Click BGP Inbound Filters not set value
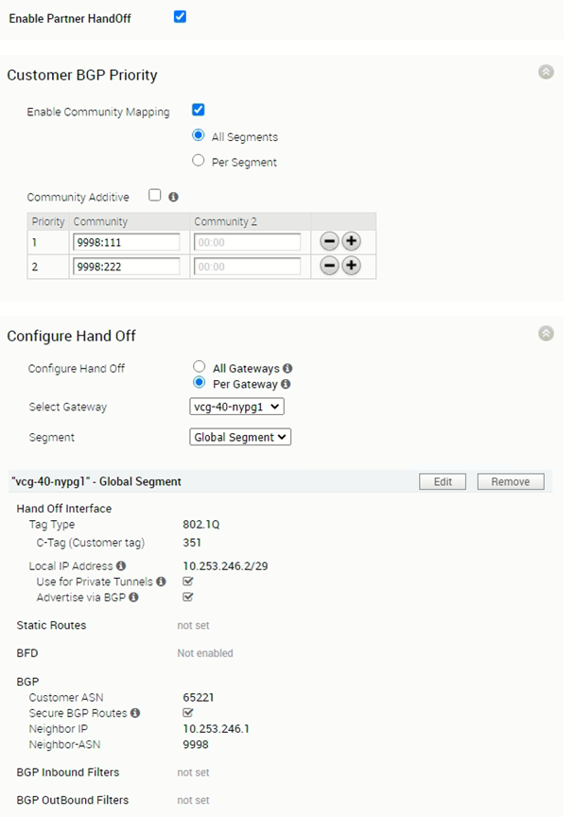The width and height of the screenshot is (574, 817). [193, 773]
